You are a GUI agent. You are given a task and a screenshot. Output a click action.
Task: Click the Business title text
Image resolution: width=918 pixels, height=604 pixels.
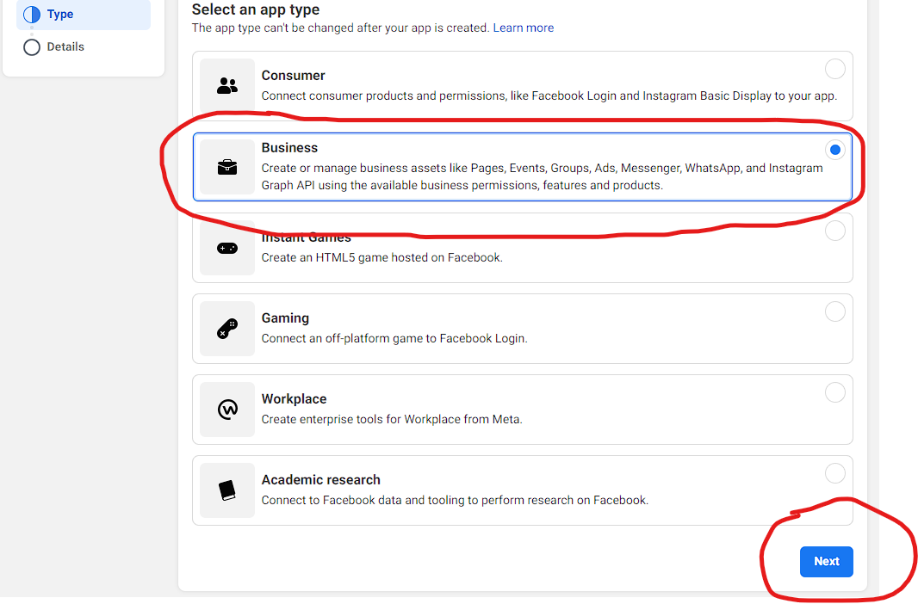click(x=289, y=148)
